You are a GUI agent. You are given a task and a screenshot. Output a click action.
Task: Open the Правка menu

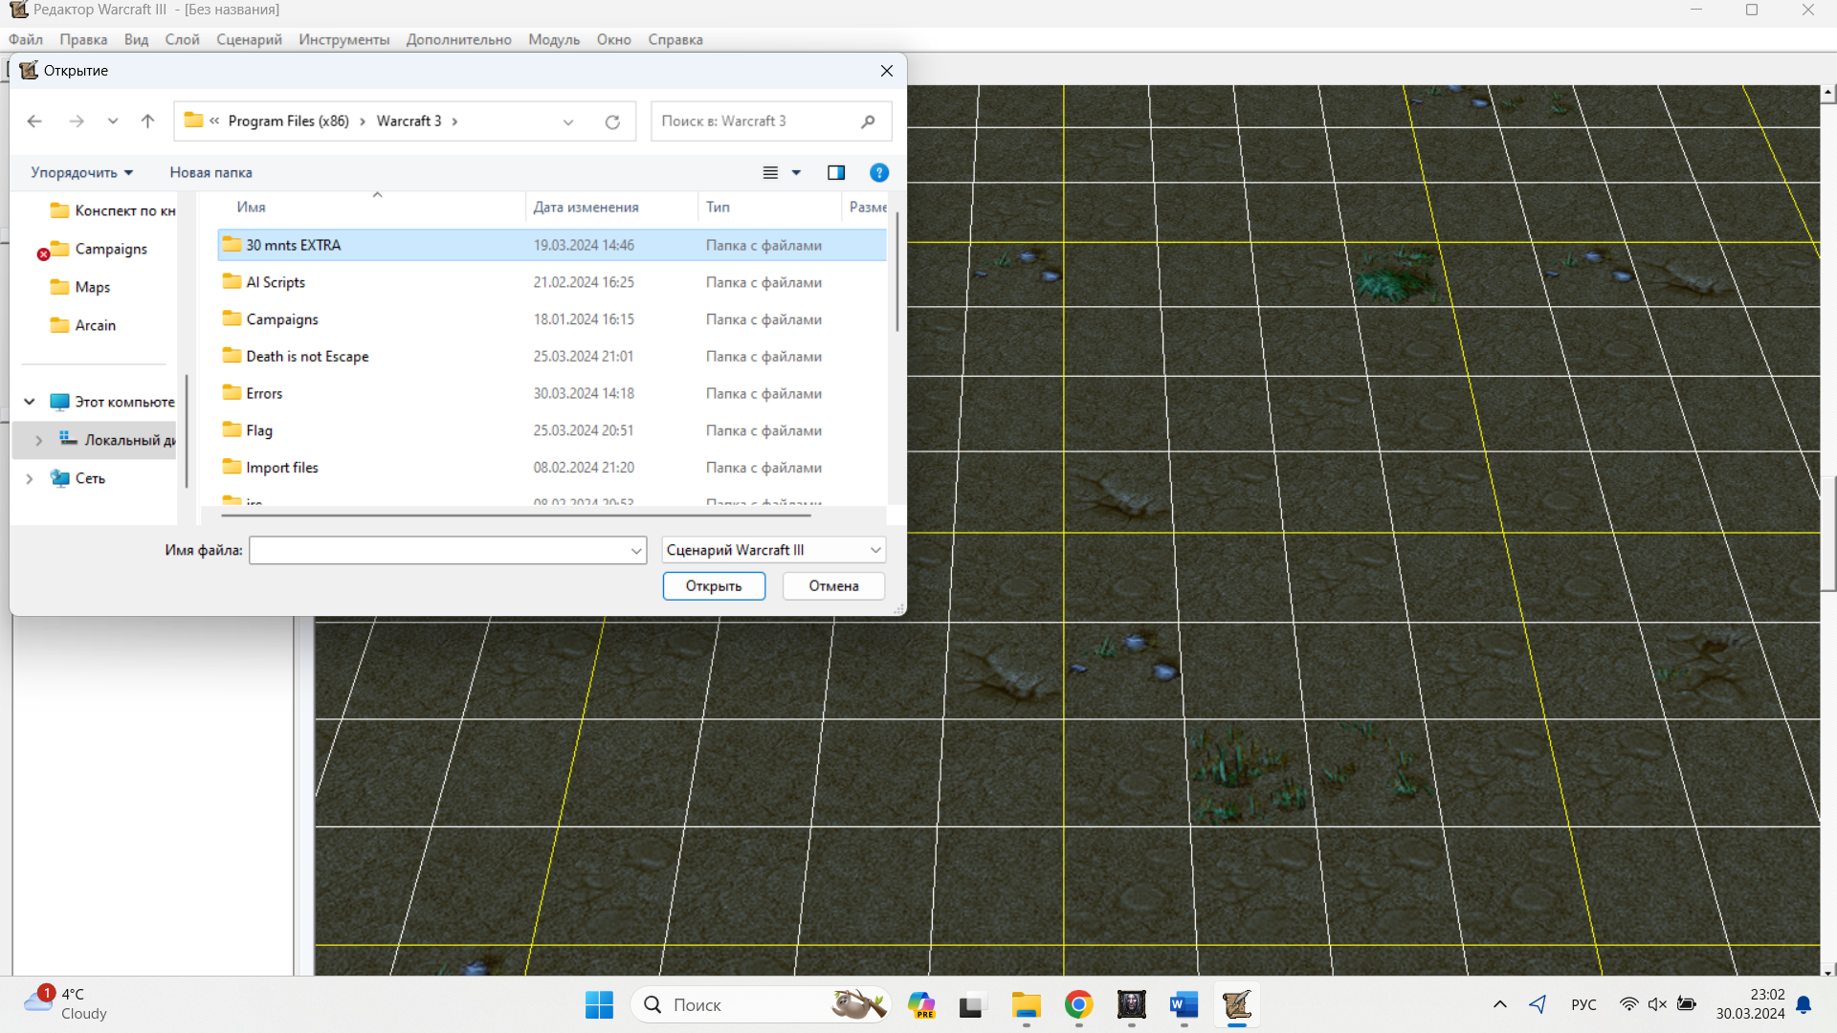click(83, 39)
